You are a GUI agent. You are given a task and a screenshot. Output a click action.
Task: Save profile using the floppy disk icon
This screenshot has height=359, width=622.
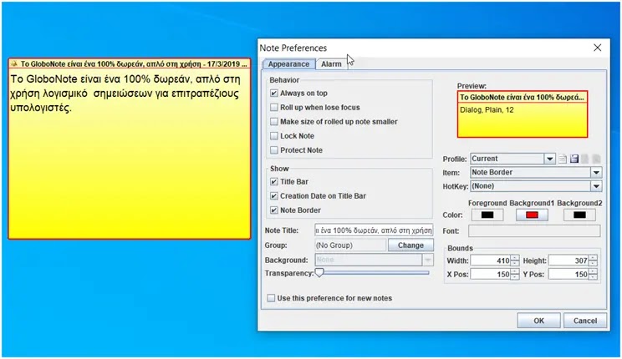point(574,159)
